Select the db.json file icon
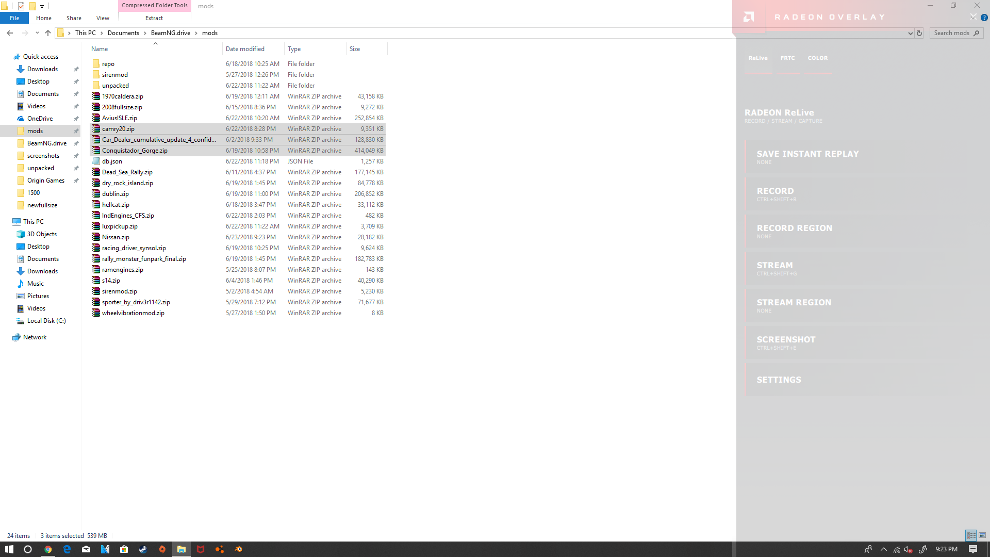Image resolution: width=990 pixels, height=557 pixels. tap(96, 161)
